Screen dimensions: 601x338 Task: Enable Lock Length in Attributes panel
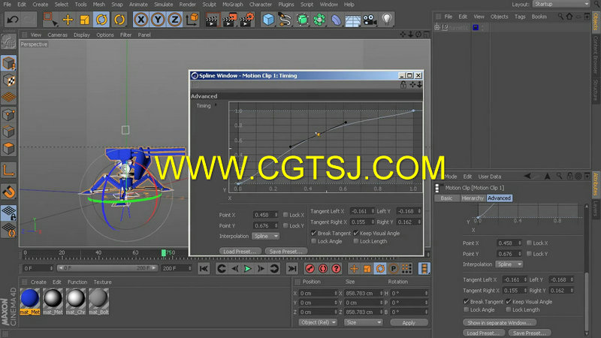(x=509, y=309)
